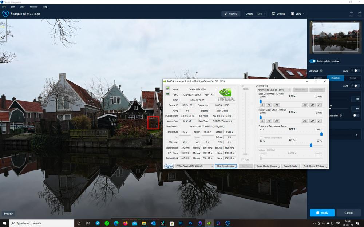Expand the View dropdown
The image size is (364, 227).
[297, 14]
